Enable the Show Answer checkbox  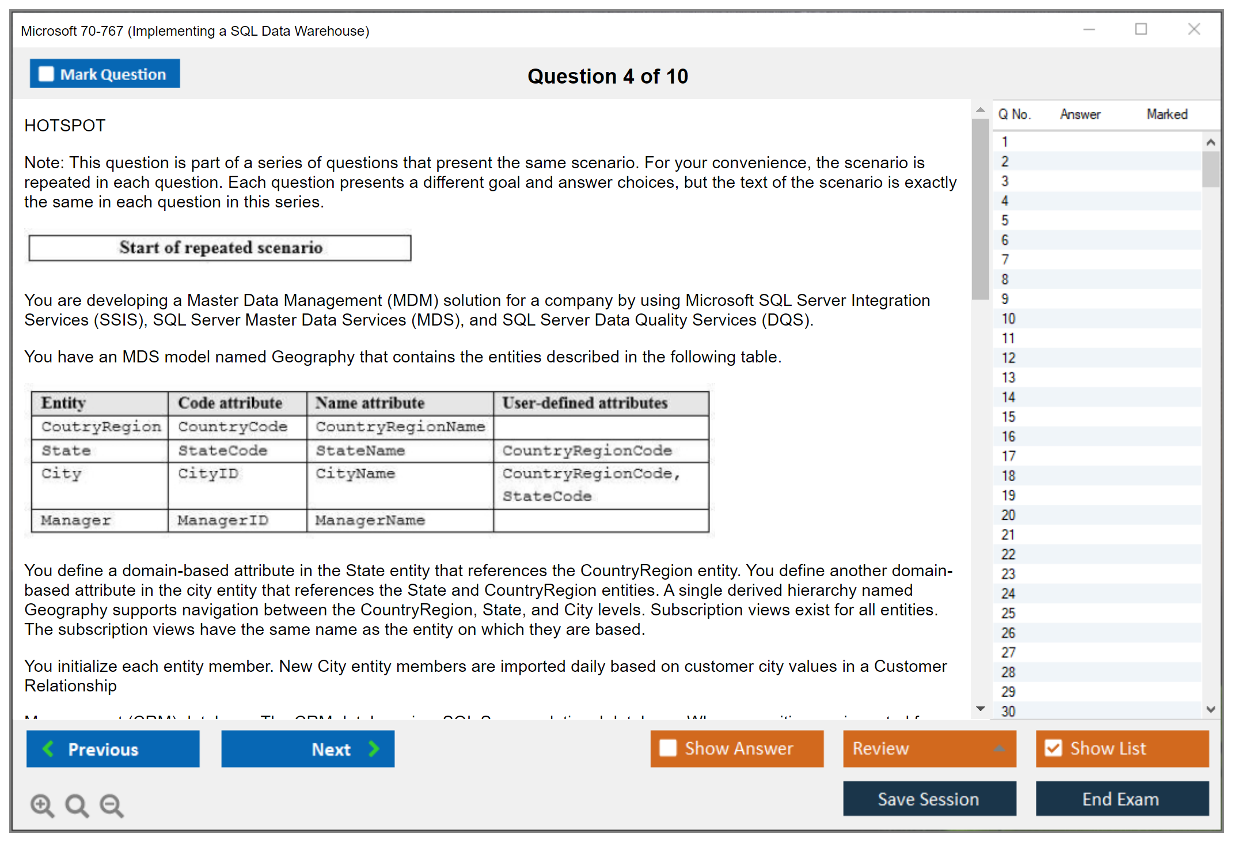pos(668,748)
